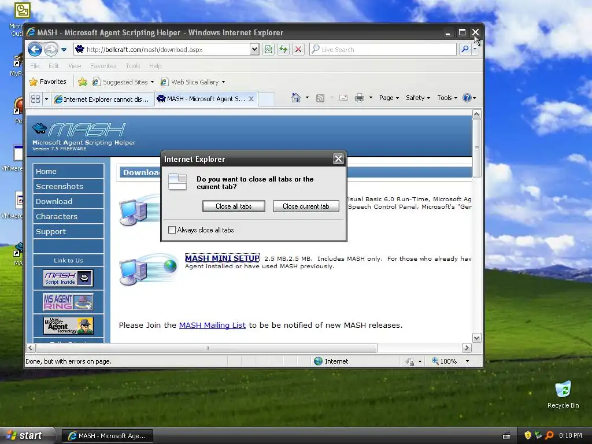Open Recycle Bin desktop icon

(563, 395)
